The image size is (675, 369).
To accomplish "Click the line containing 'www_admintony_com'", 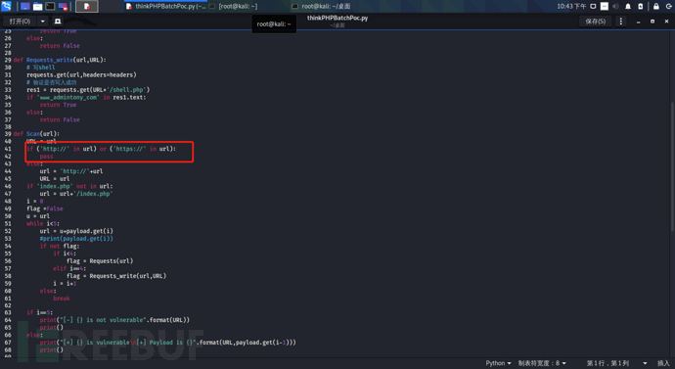I will 86,97.
